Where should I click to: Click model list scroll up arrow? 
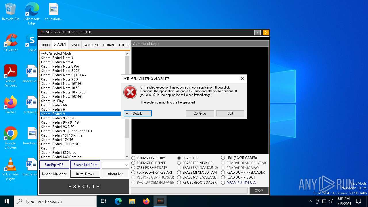(127, 53)
